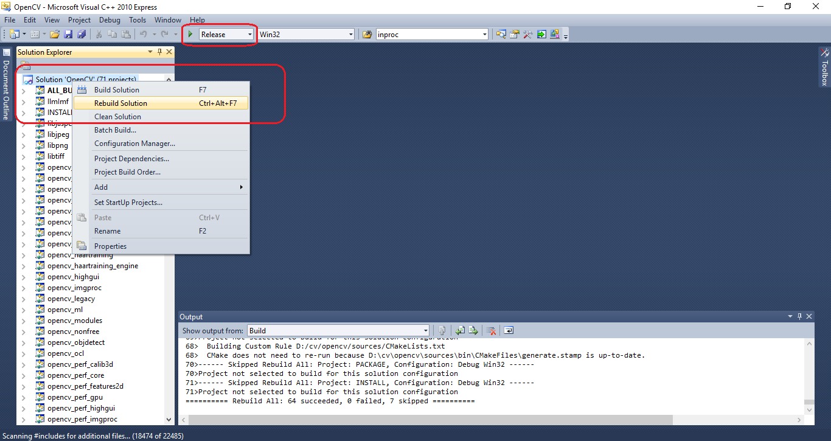Open the Project menu
Viewport: 831px width, 441px height.
point(80,20)
